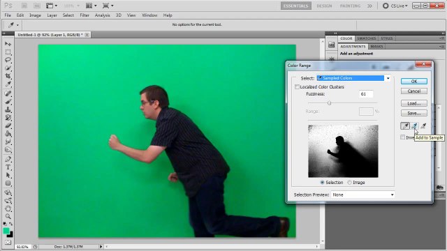This screenshot has width=447, height=251.
Task: Open the Screen Mode dropdown
Action: (108, 6)
